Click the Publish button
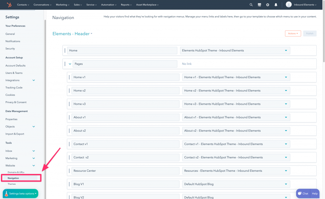The image size is (325, 199). coord(310,33)
